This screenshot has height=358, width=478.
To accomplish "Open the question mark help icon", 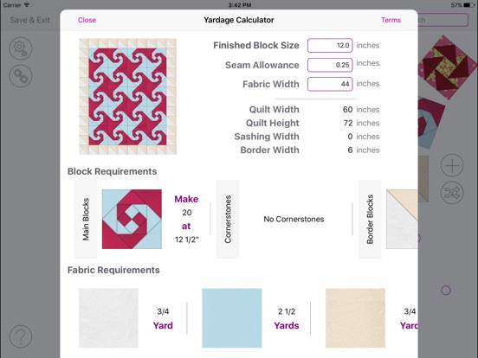I will tap(21, 336).
